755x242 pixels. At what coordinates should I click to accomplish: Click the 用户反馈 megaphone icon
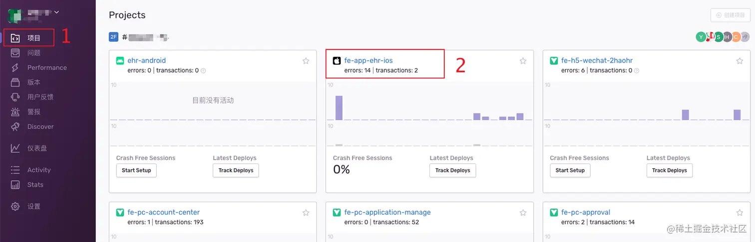[15, 97]
